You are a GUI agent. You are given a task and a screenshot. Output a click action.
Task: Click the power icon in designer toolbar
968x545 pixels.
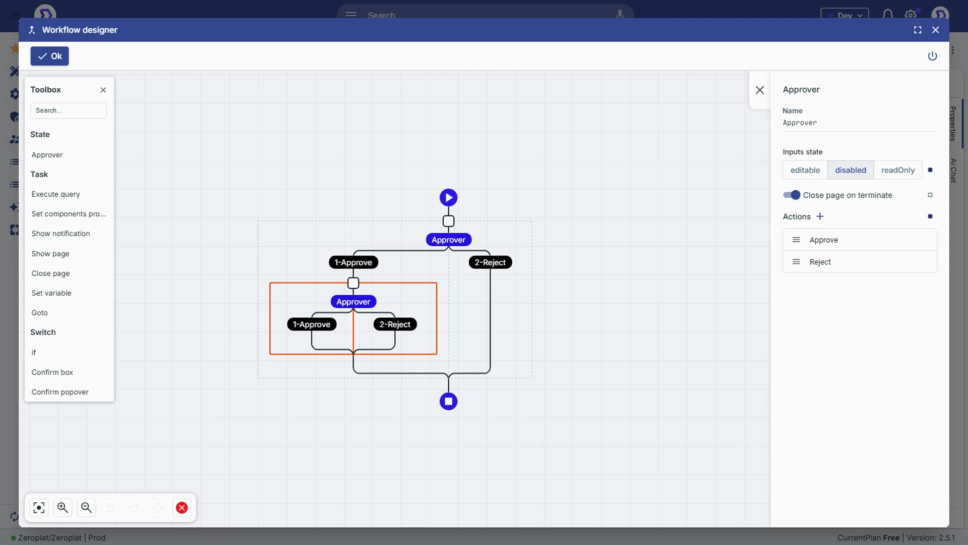[932, 56]
